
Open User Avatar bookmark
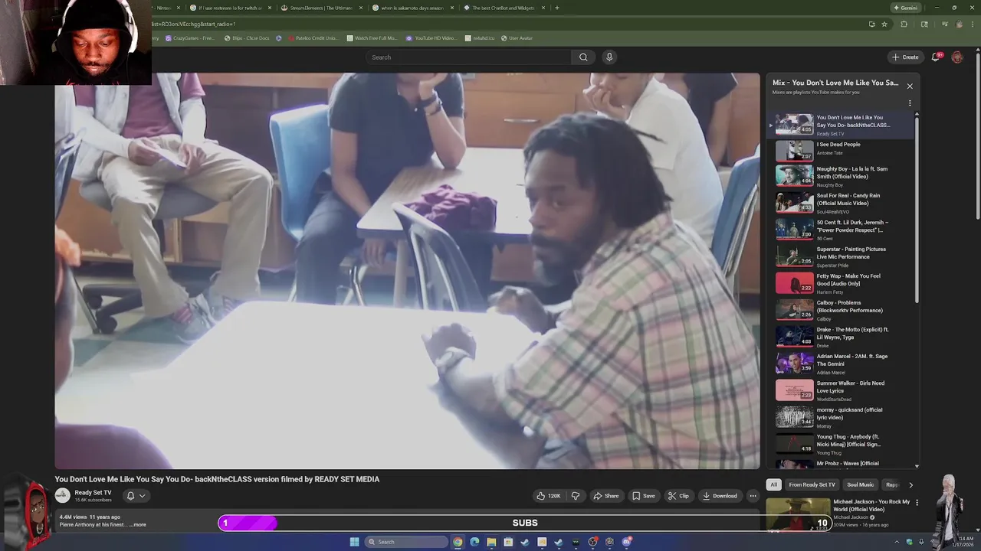click(x=517, y=38)
